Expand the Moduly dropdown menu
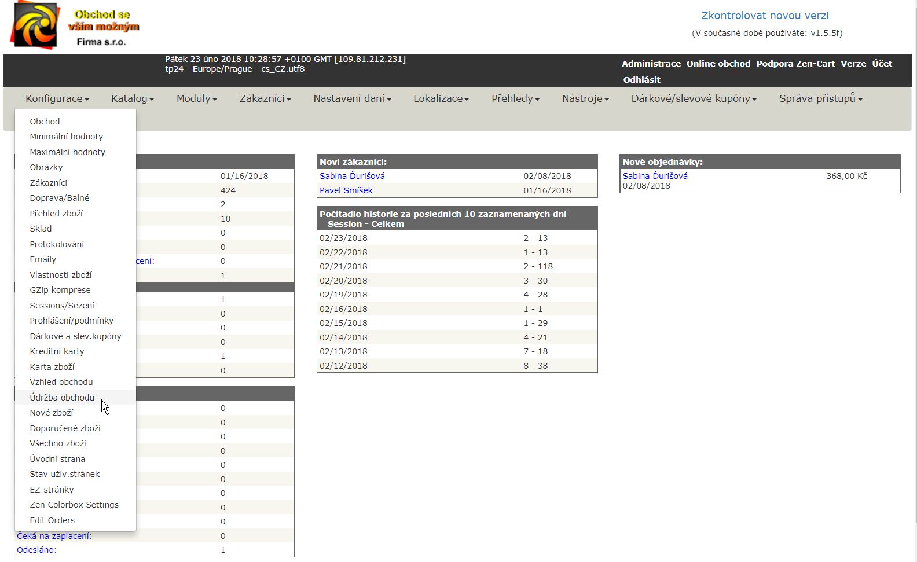This screenshot has width=917, height=562. coord(197,98)
